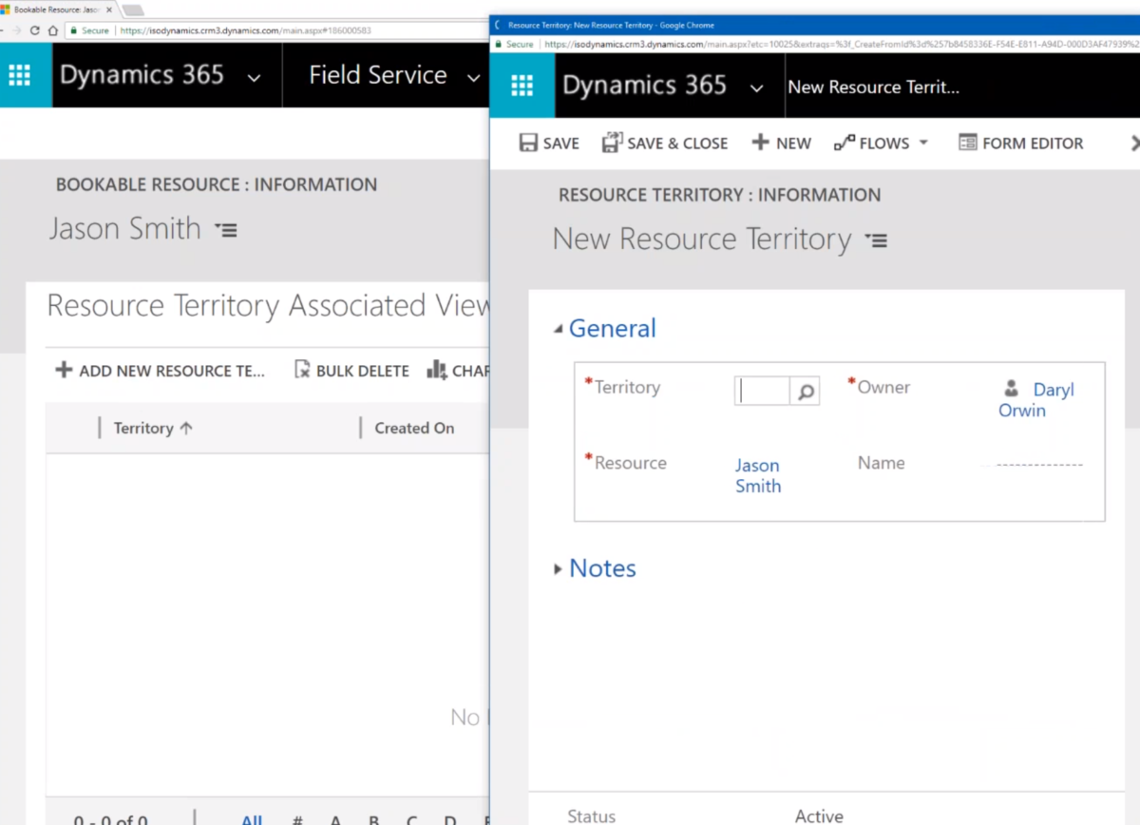Select the All filter in the alphabet bar
This screenshot has width=1140, height=825.
click(x=251, y=819)
